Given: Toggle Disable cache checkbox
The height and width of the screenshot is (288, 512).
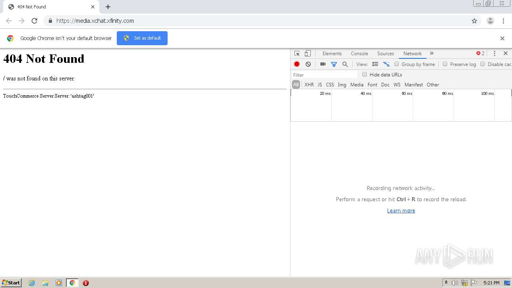Looking at the screenshot, I should (482, 64).
